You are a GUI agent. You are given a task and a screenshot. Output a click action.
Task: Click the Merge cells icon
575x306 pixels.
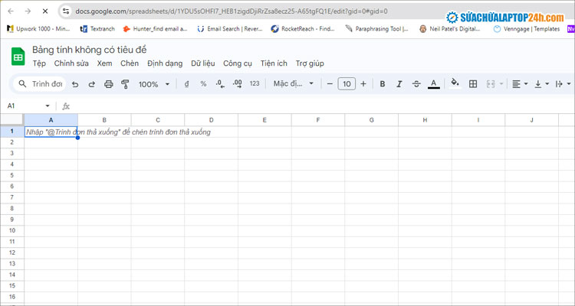(x=491, y=84)
